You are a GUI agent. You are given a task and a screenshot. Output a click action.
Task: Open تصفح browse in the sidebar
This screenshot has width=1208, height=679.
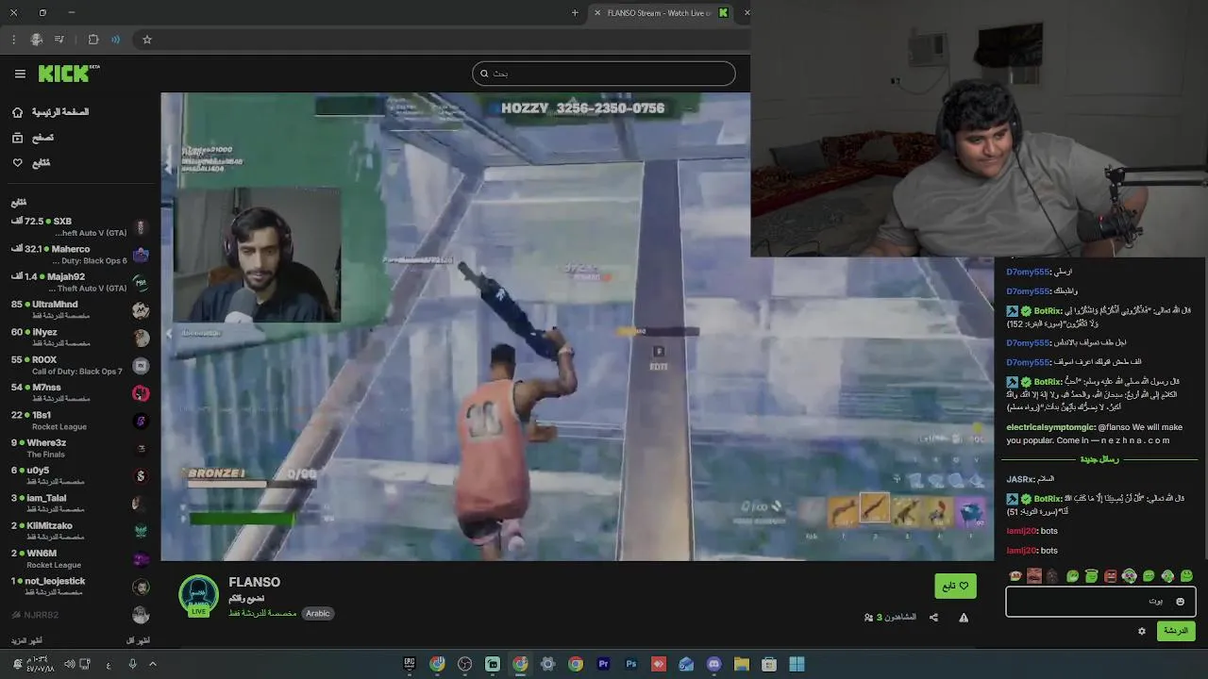click(x=33, y=138)
